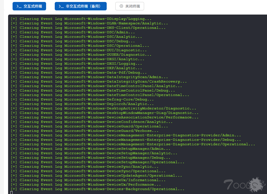Select line Microsoft-Windows-DeviceSetupManager/Debug
267x194 pixels.
90,158
